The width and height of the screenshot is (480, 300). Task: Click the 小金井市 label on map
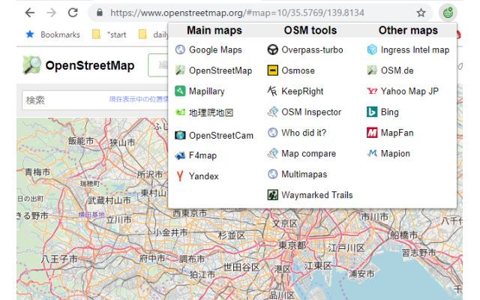170,232
